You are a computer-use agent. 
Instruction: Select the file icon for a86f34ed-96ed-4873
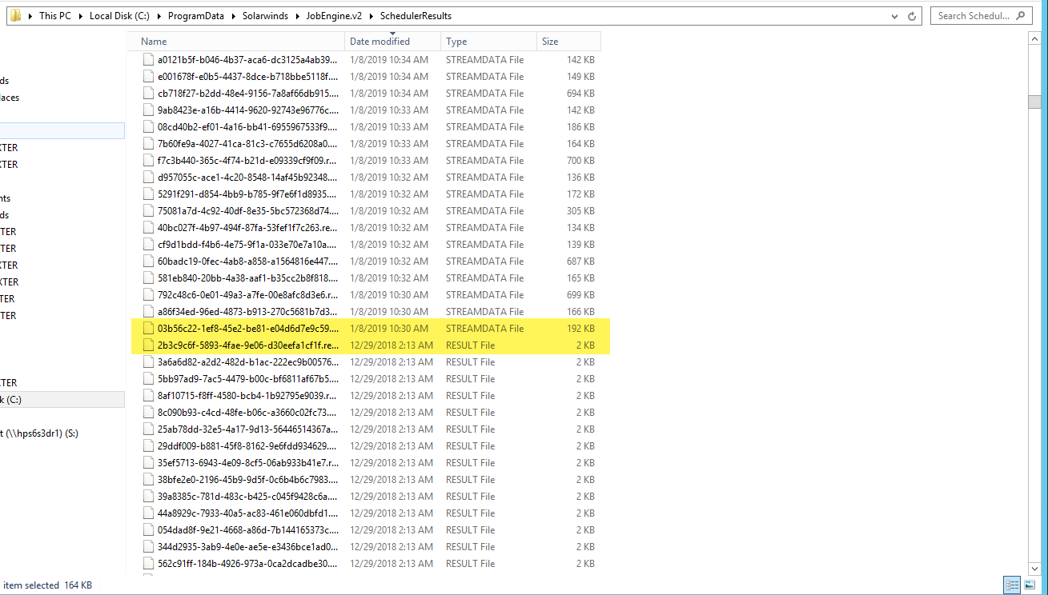point(148,311)
